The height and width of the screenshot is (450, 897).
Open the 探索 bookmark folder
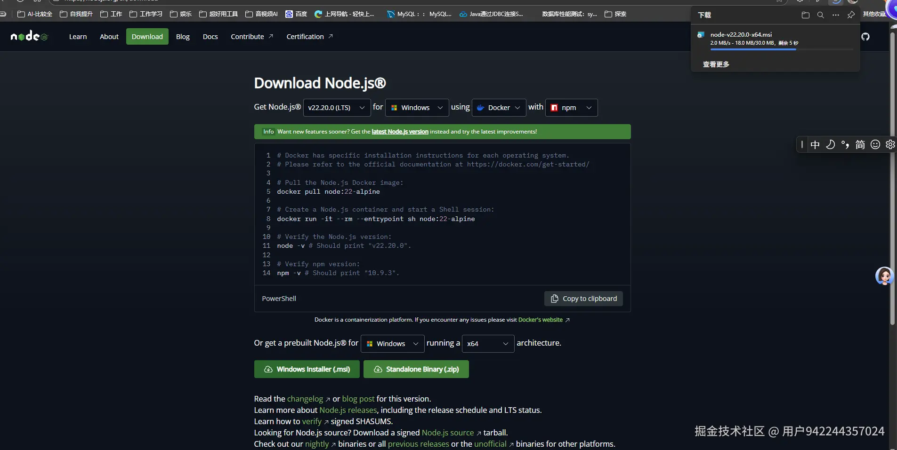[x=615, y=14]
